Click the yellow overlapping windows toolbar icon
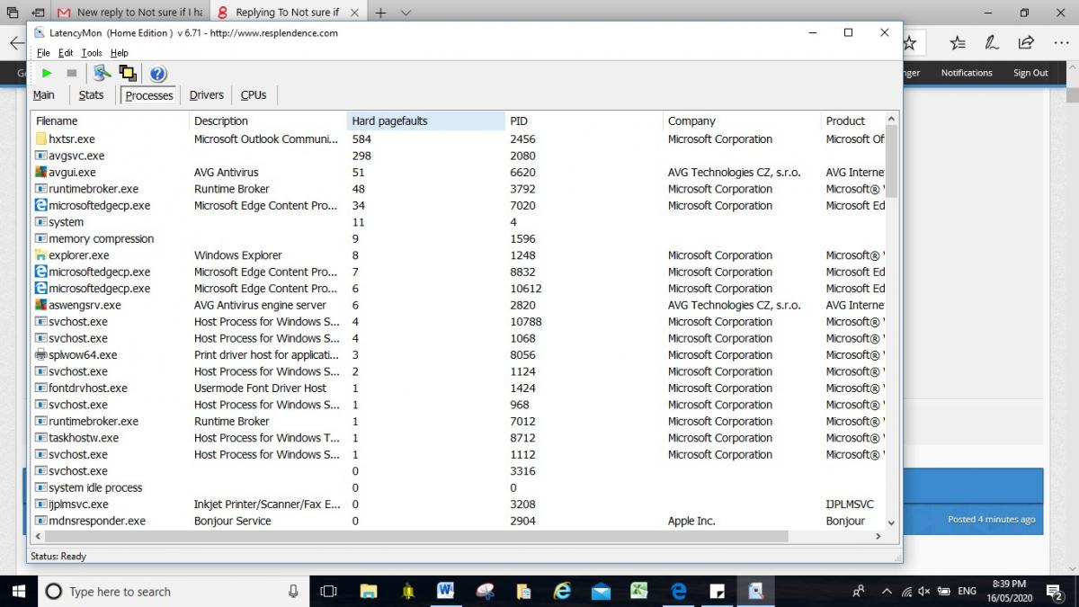 click(x=127, y=73)
